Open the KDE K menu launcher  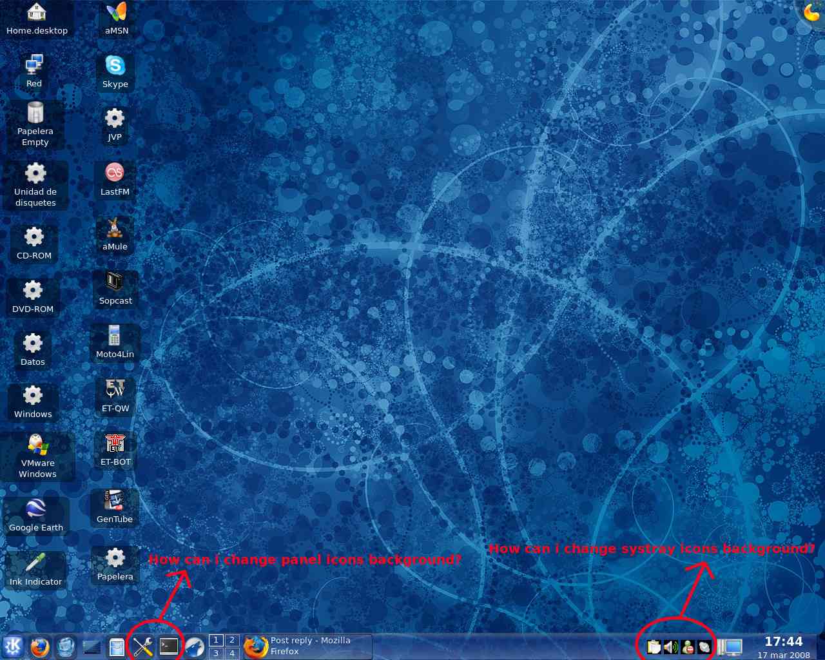point(13,646)
